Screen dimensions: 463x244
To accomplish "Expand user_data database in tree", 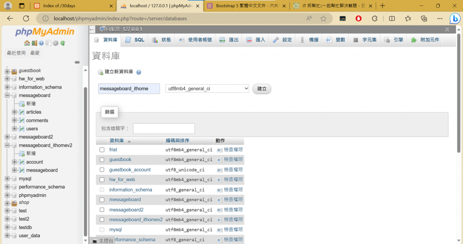I will coord(7,236).
